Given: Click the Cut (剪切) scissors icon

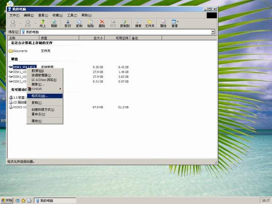Looking at the screenshot, I should (68, 23).
